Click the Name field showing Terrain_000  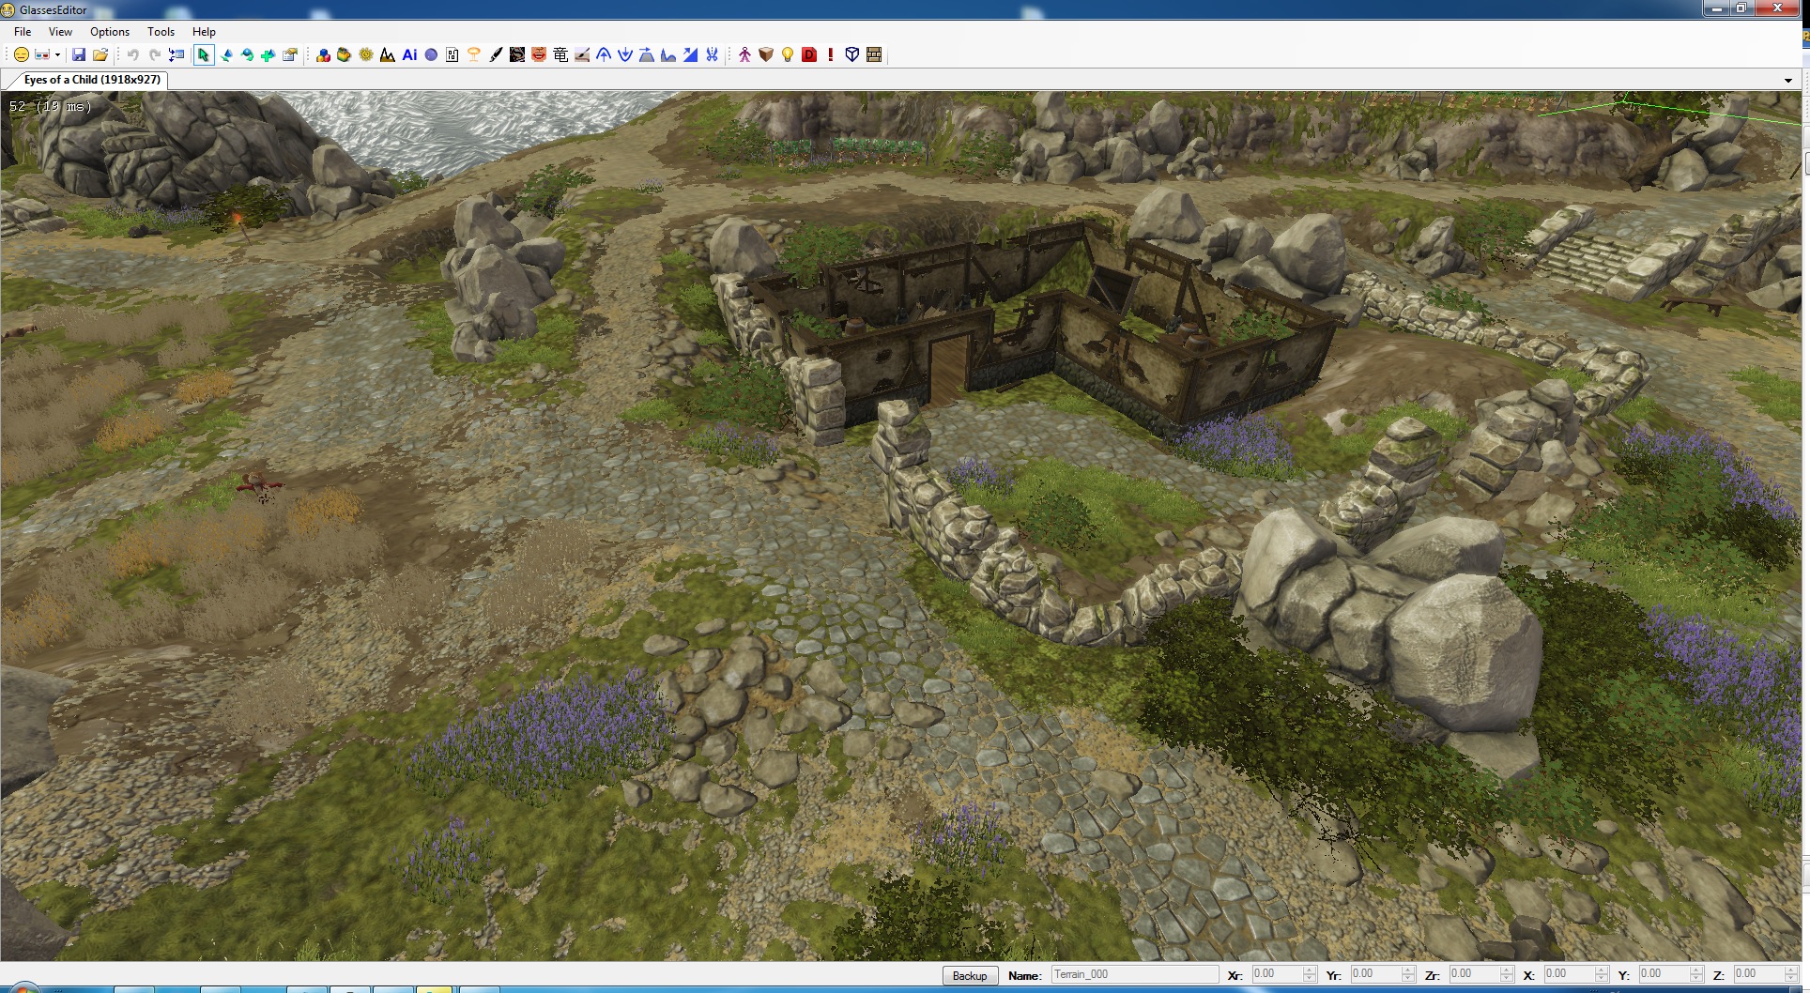[1133, 974]
